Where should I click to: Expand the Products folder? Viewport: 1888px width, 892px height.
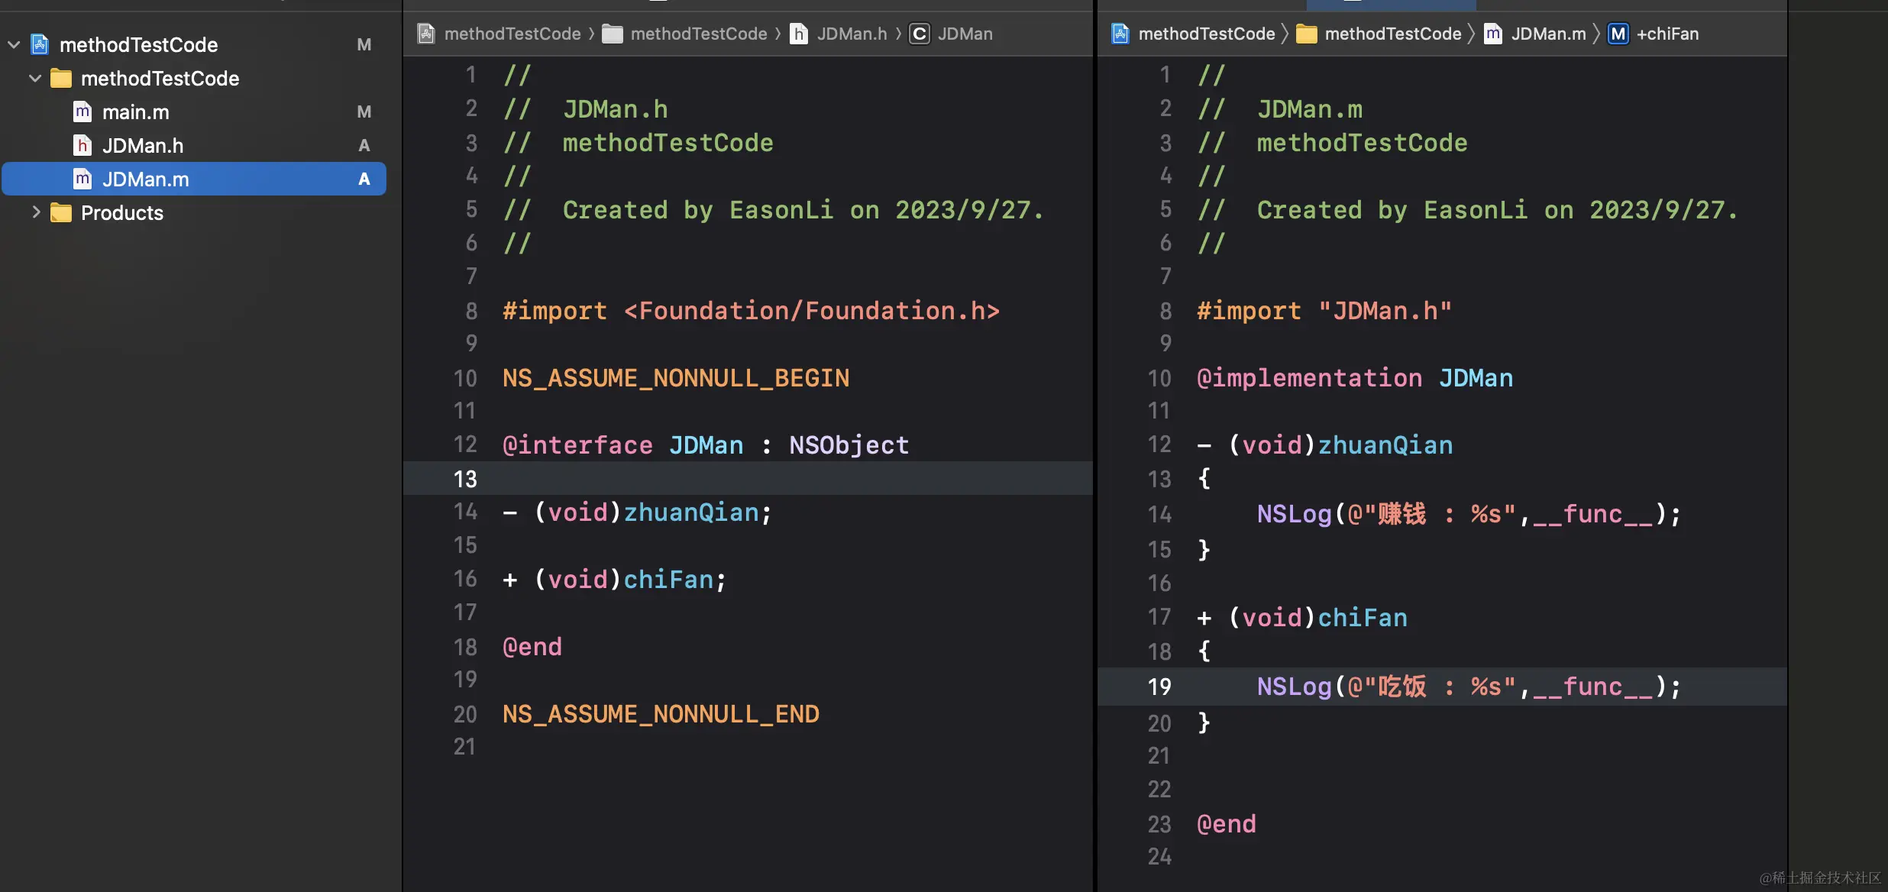tap(35, 212)
